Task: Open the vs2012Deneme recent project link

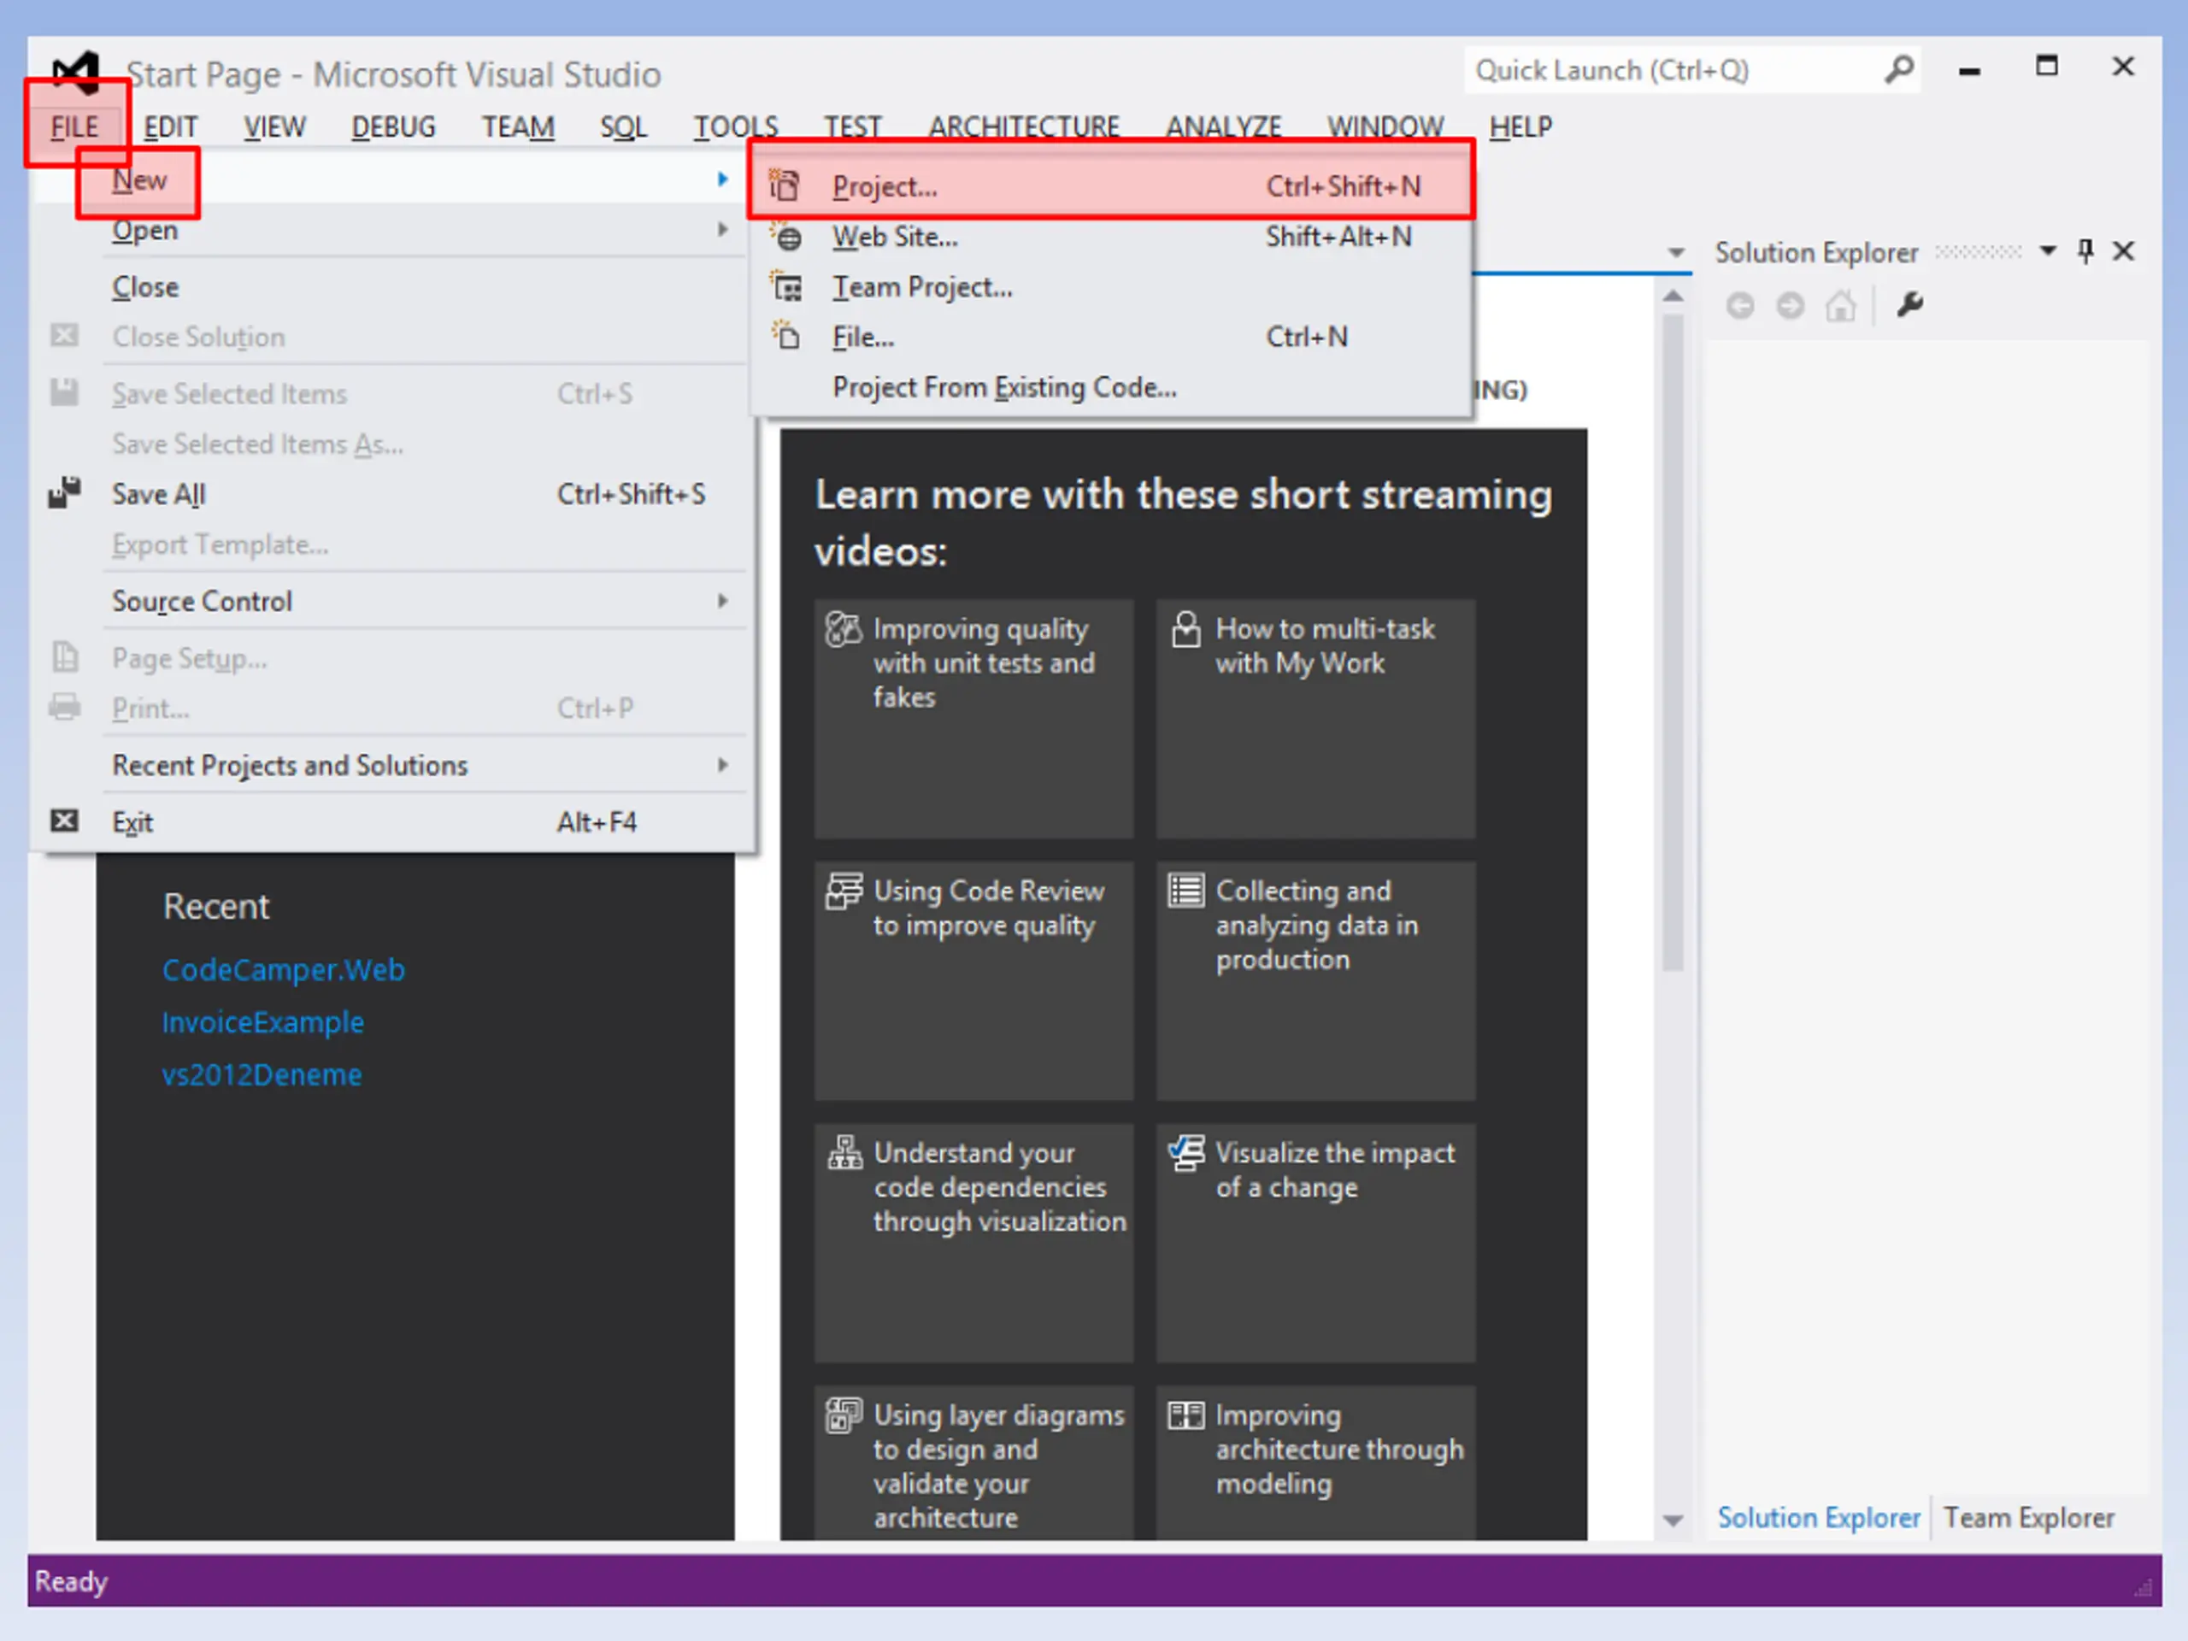Action: 262,1074
